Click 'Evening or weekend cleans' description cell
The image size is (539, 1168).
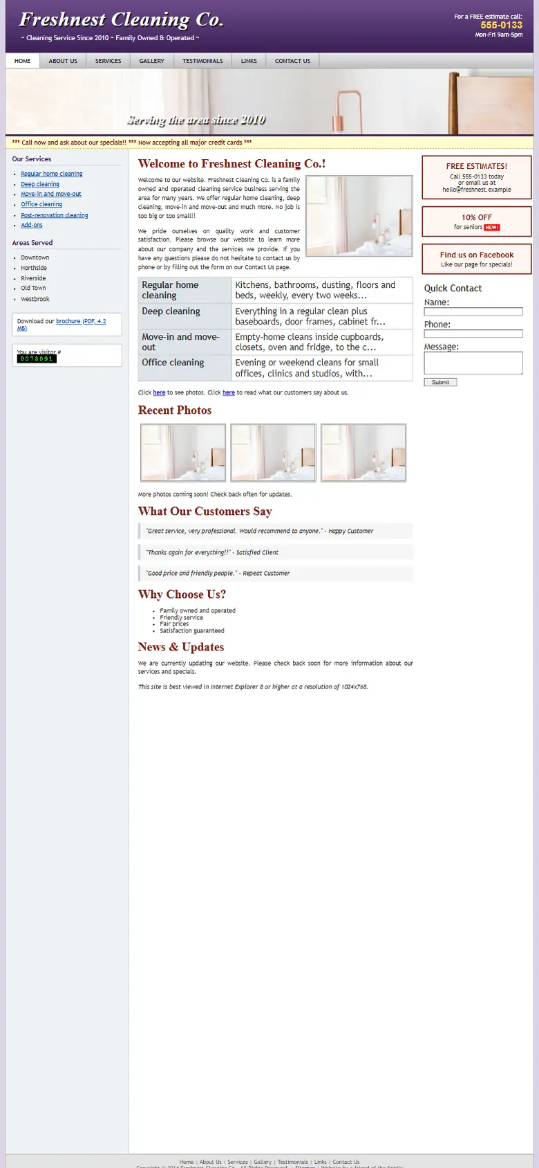click(323, 367)
